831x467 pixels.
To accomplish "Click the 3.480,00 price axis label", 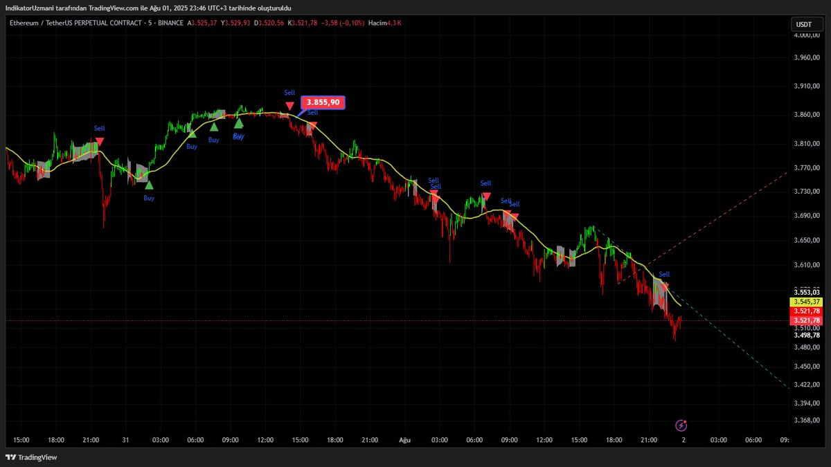I will click(x=807, y=347).
